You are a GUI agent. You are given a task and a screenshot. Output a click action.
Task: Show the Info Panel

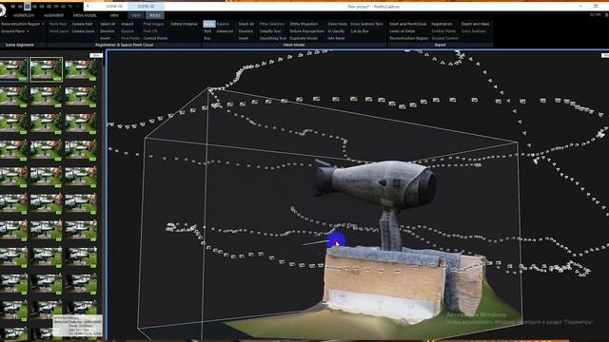tap(336, 38)
